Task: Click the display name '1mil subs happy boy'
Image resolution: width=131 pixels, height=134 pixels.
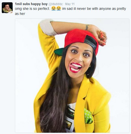Action: click(31, 4)
